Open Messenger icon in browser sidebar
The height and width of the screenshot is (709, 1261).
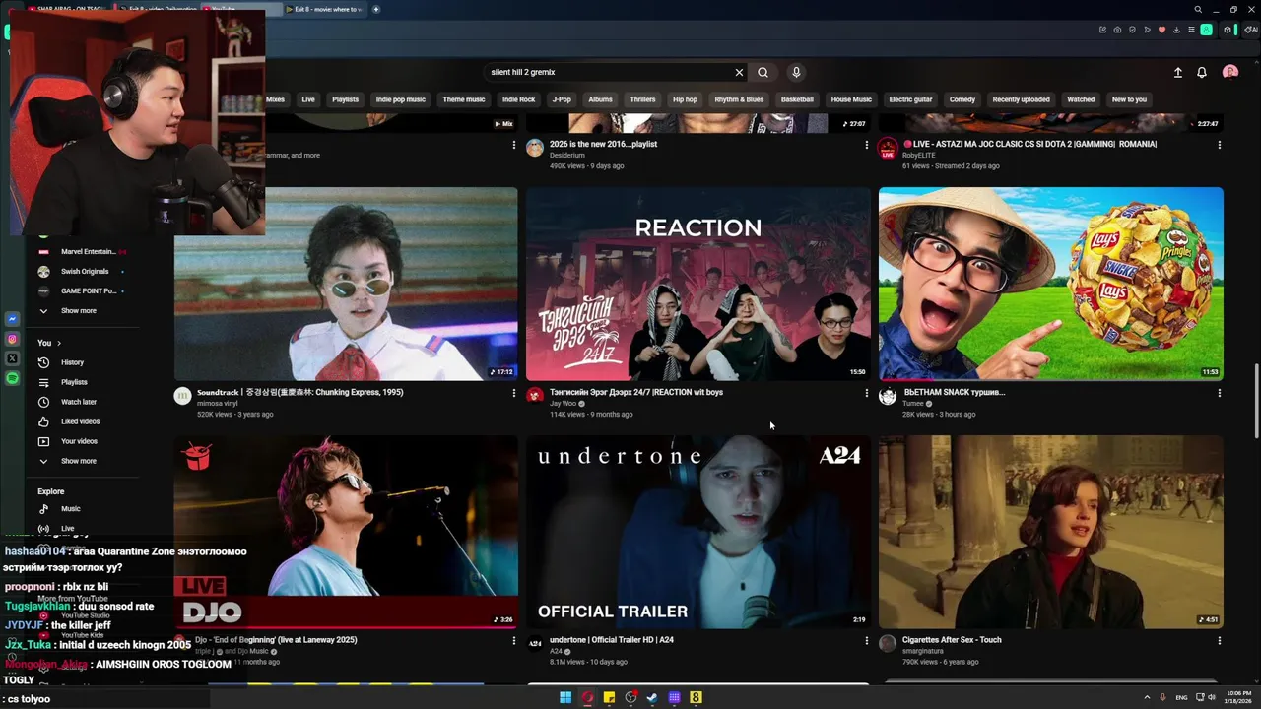pos(12,319)
